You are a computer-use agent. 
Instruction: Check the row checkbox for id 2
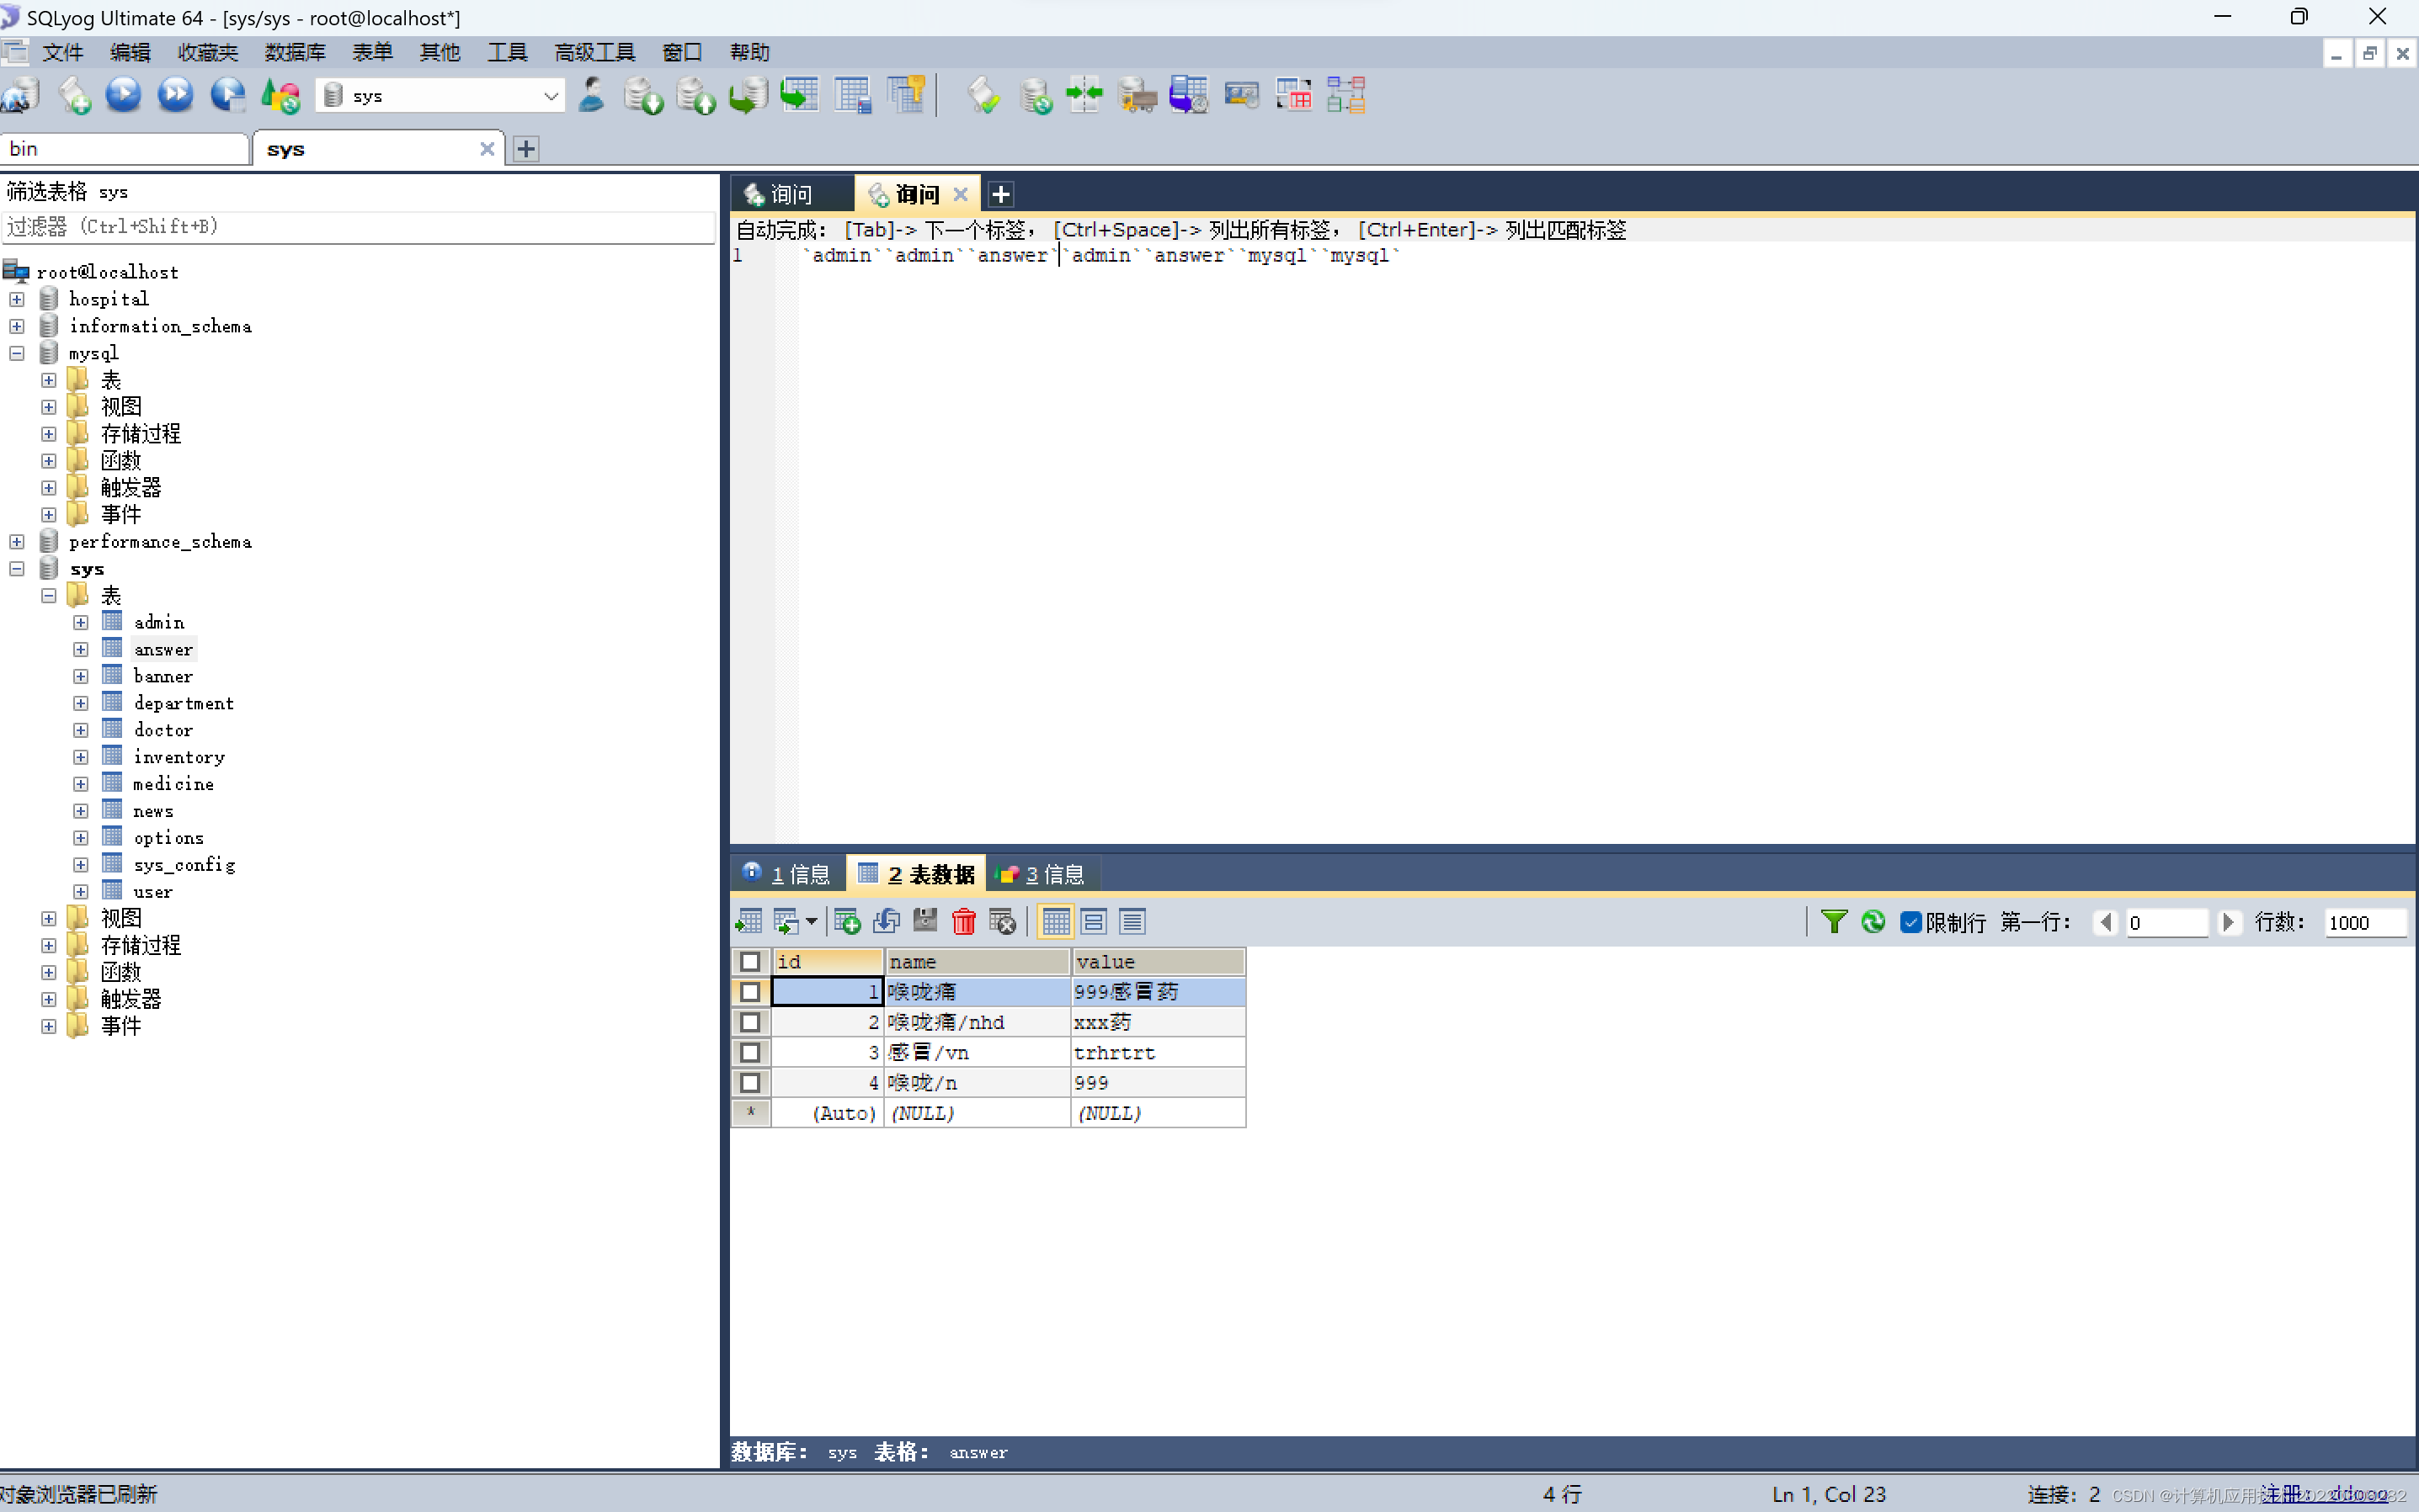[x=749, y=1022]
